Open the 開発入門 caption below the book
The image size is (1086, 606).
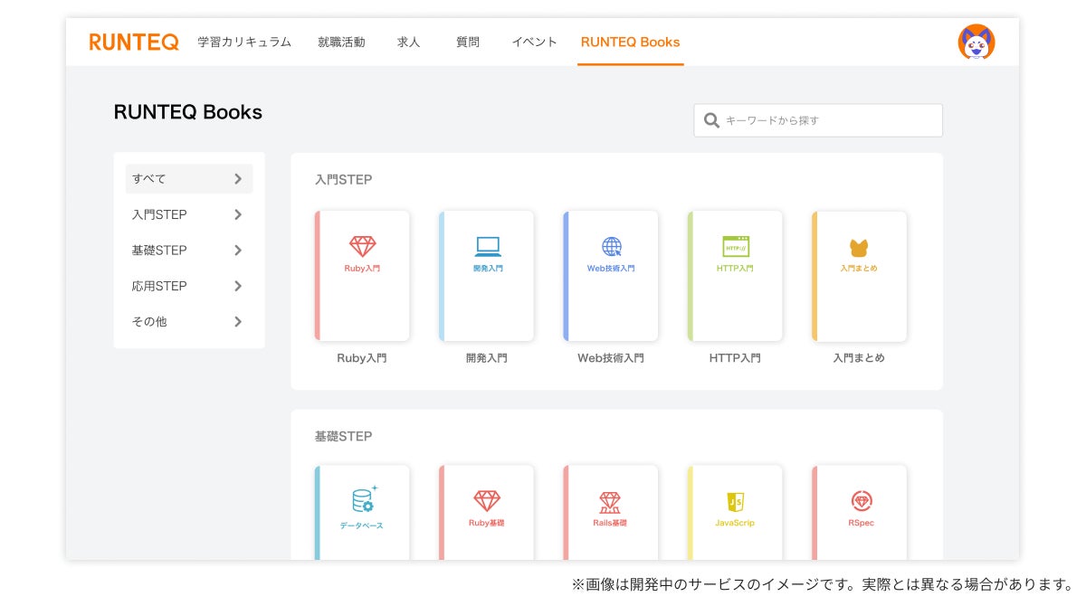(x=487, y=358)
